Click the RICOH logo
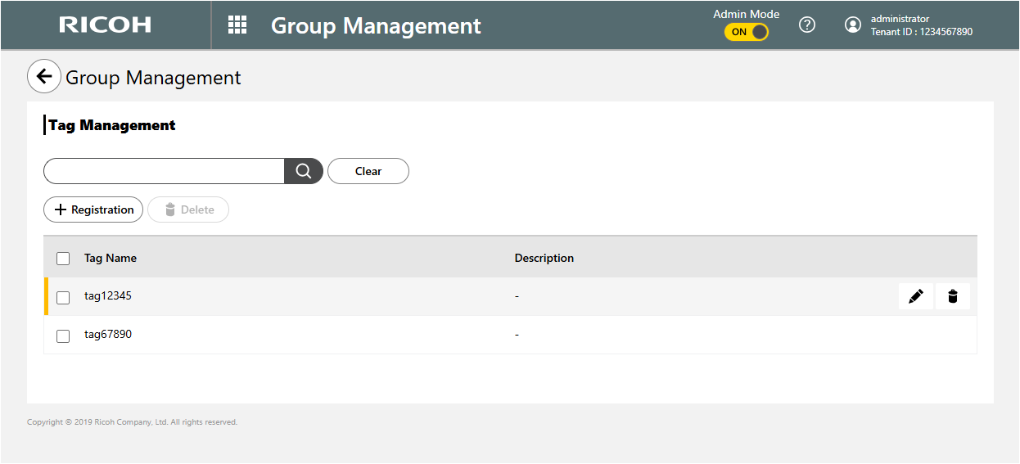 105,25
